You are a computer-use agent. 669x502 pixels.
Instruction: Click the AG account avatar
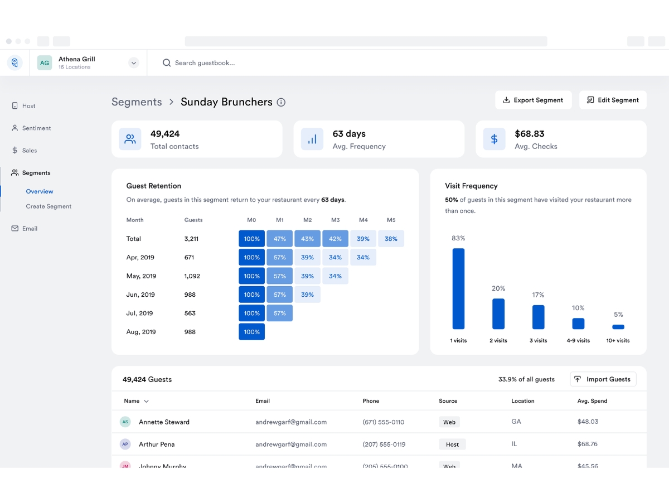coord(45,63)
